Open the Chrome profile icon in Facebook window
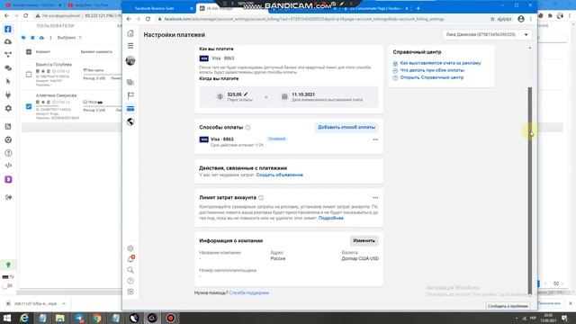The image size is (576, 324). click(521, 19)
